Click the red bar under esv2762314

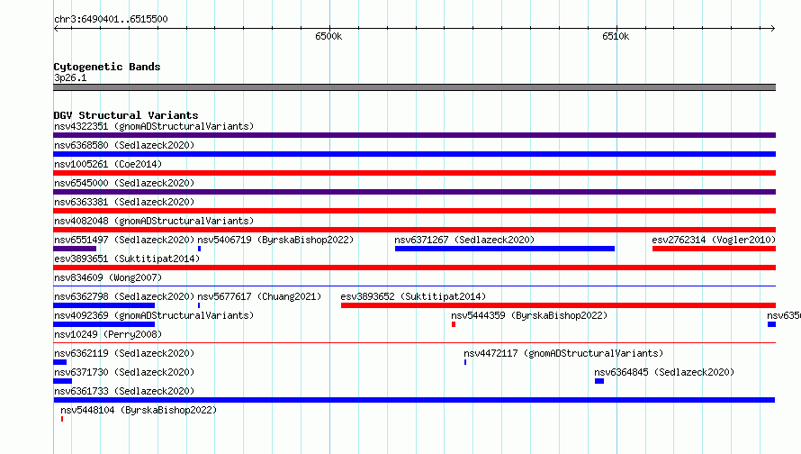pos(715,249)
